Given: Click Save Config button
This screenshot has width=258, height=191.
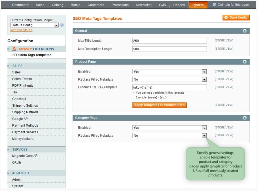Looking at the screenshot, I should [236, 17].
